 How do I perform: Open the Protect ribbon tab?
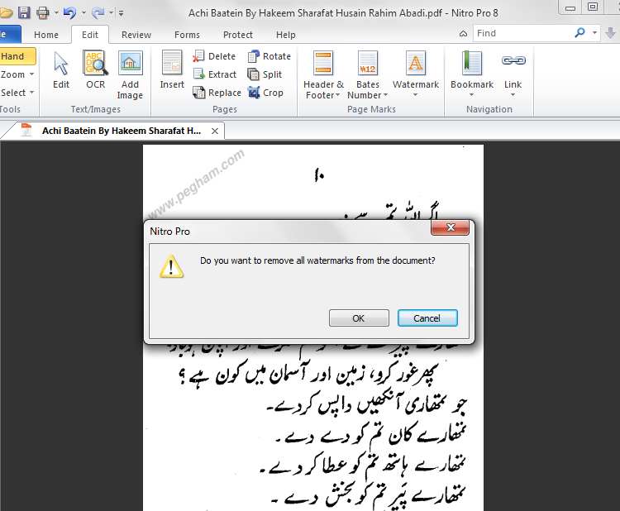[x=238, y=35]
